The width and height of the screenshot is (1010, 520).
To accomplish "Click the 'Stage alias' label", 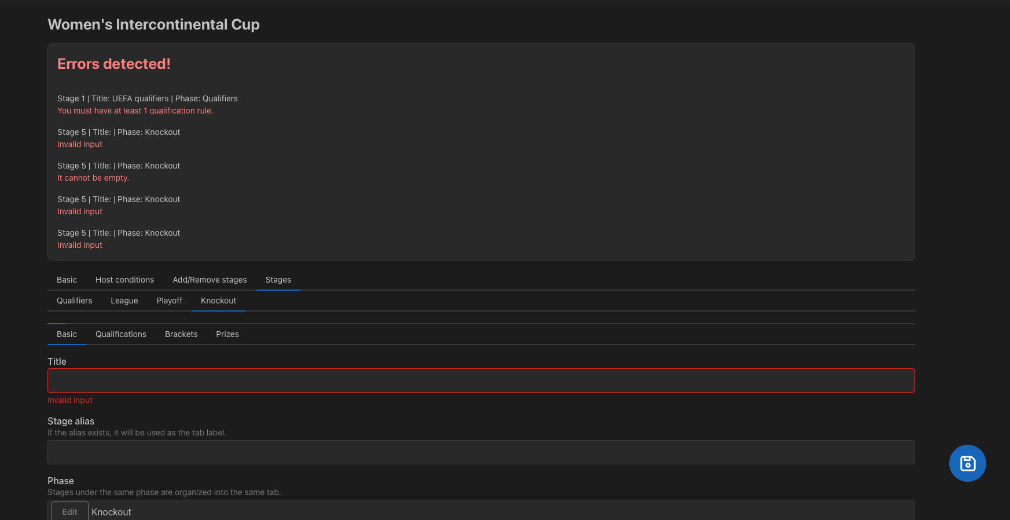I will (71, 421).
